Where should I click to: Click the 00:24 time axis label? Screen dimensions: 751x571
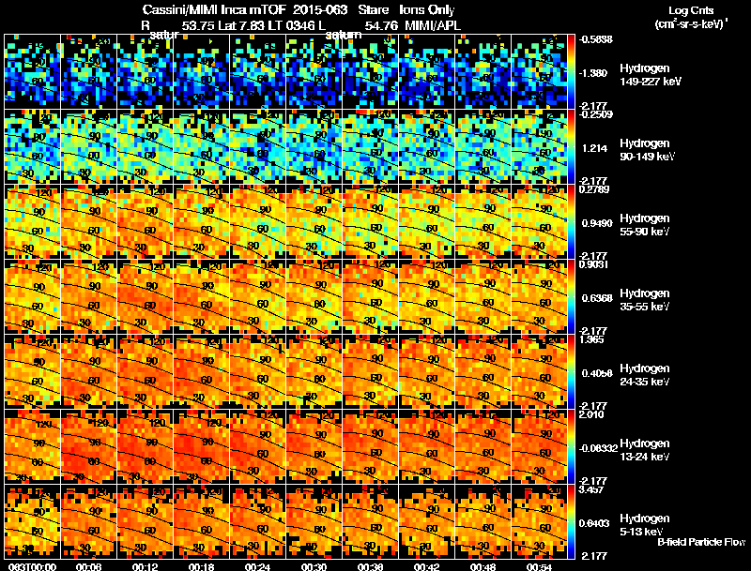click(x=257, y=566)
